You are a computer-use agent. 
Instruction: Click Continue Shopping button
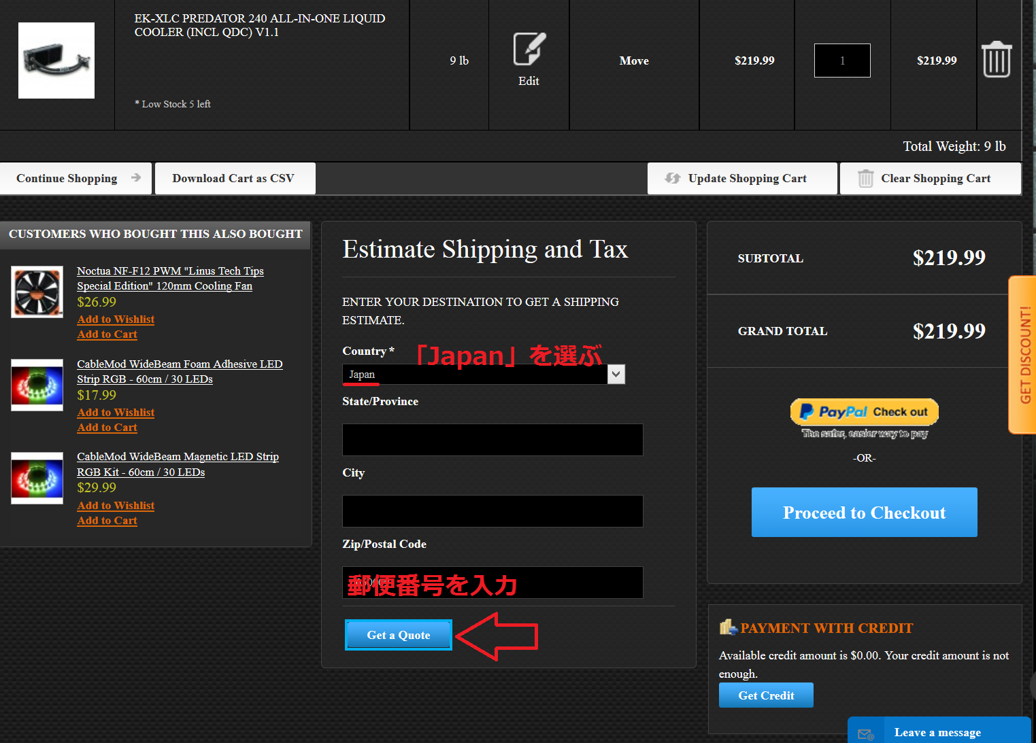76,178
